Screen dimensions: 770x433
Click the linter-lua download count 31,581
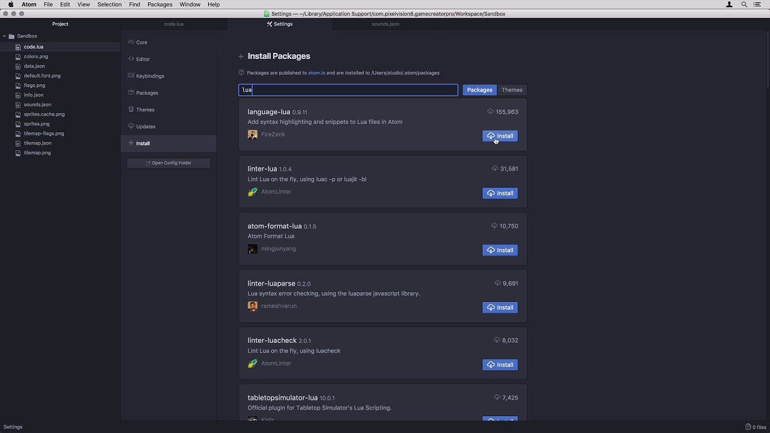point(505,169)
